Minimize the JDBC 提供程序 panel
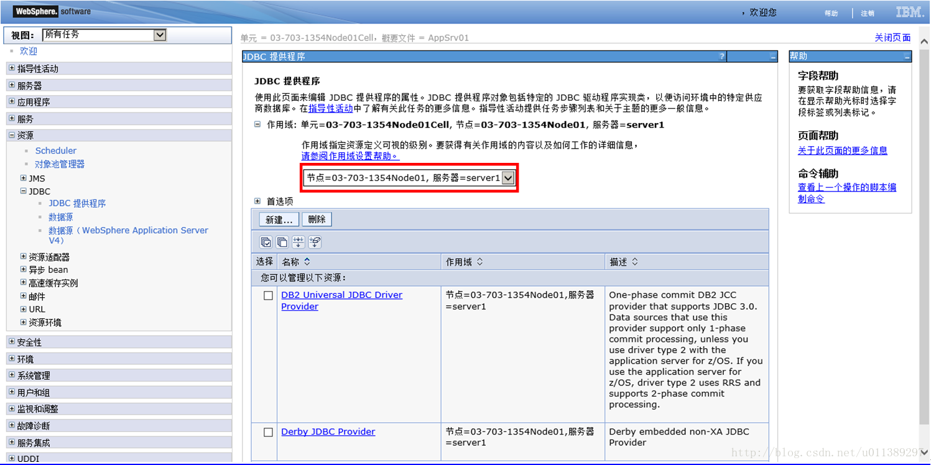This screenshot has width=931, height=465. coord(773,57)
